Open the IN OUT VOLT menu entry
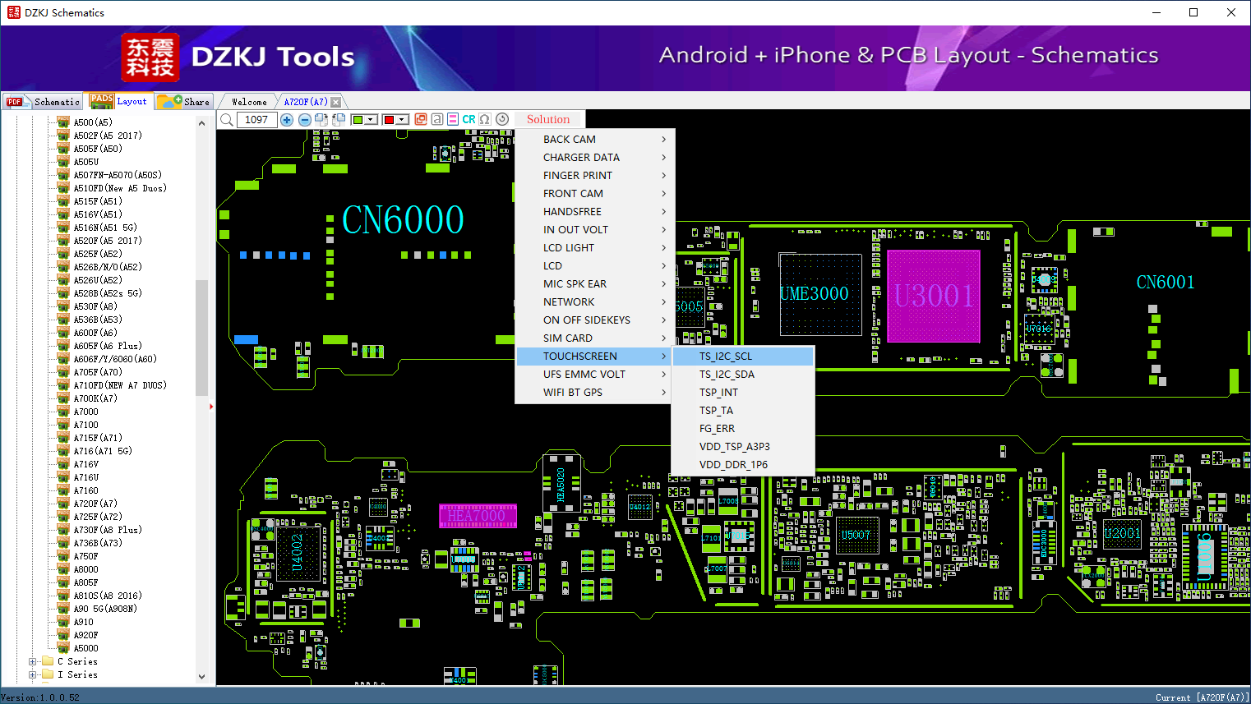The width and height of the screenshot is (1251, 704). (595, 230)
